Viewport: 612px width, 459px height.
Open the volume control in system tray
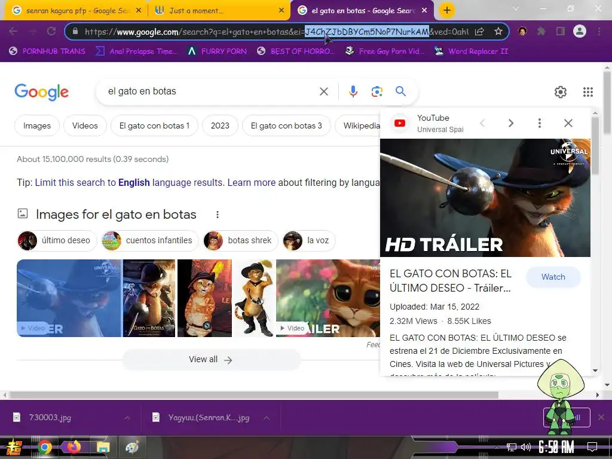click(526, 447)
